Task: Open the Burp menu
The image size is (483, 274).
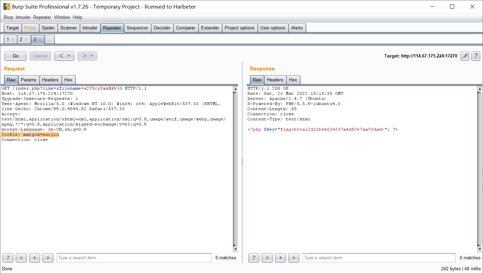Action: [8, 17]
